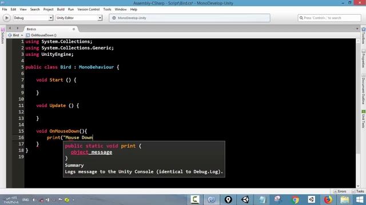Open the Properties side panel
Viewport: 366px width, 205px height.
pos(364,58)
